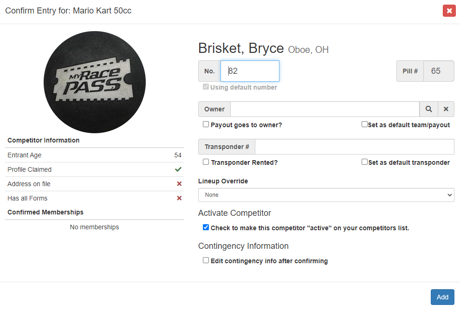This screenshot has height=311, width=460.
Task: Focus the Owner text field
Action: (x=325, y=109)
